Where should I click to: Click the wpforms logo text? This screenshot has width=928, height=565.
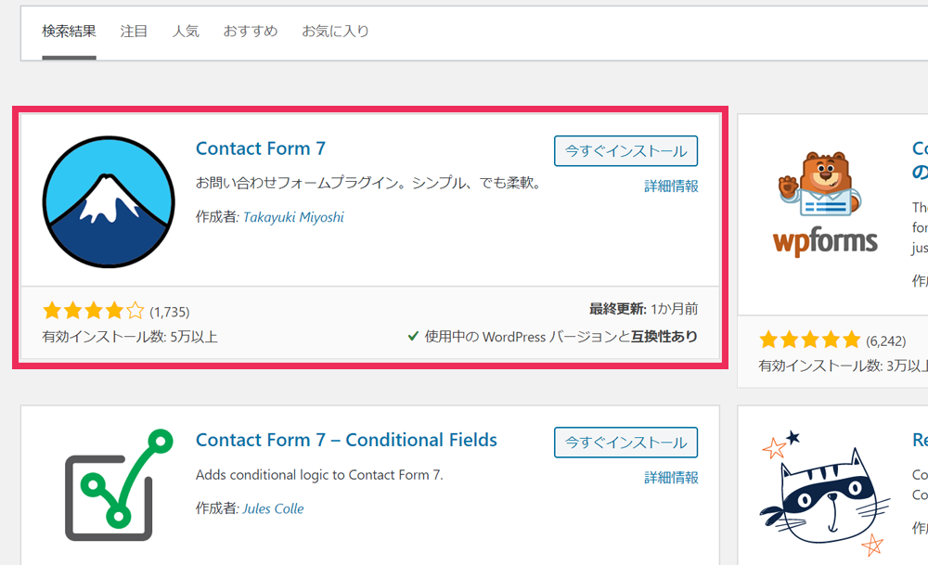point(825,242)
